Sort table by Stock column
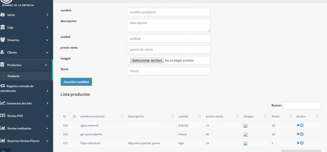This screenshot has width=327, height=152. [291, 116]
